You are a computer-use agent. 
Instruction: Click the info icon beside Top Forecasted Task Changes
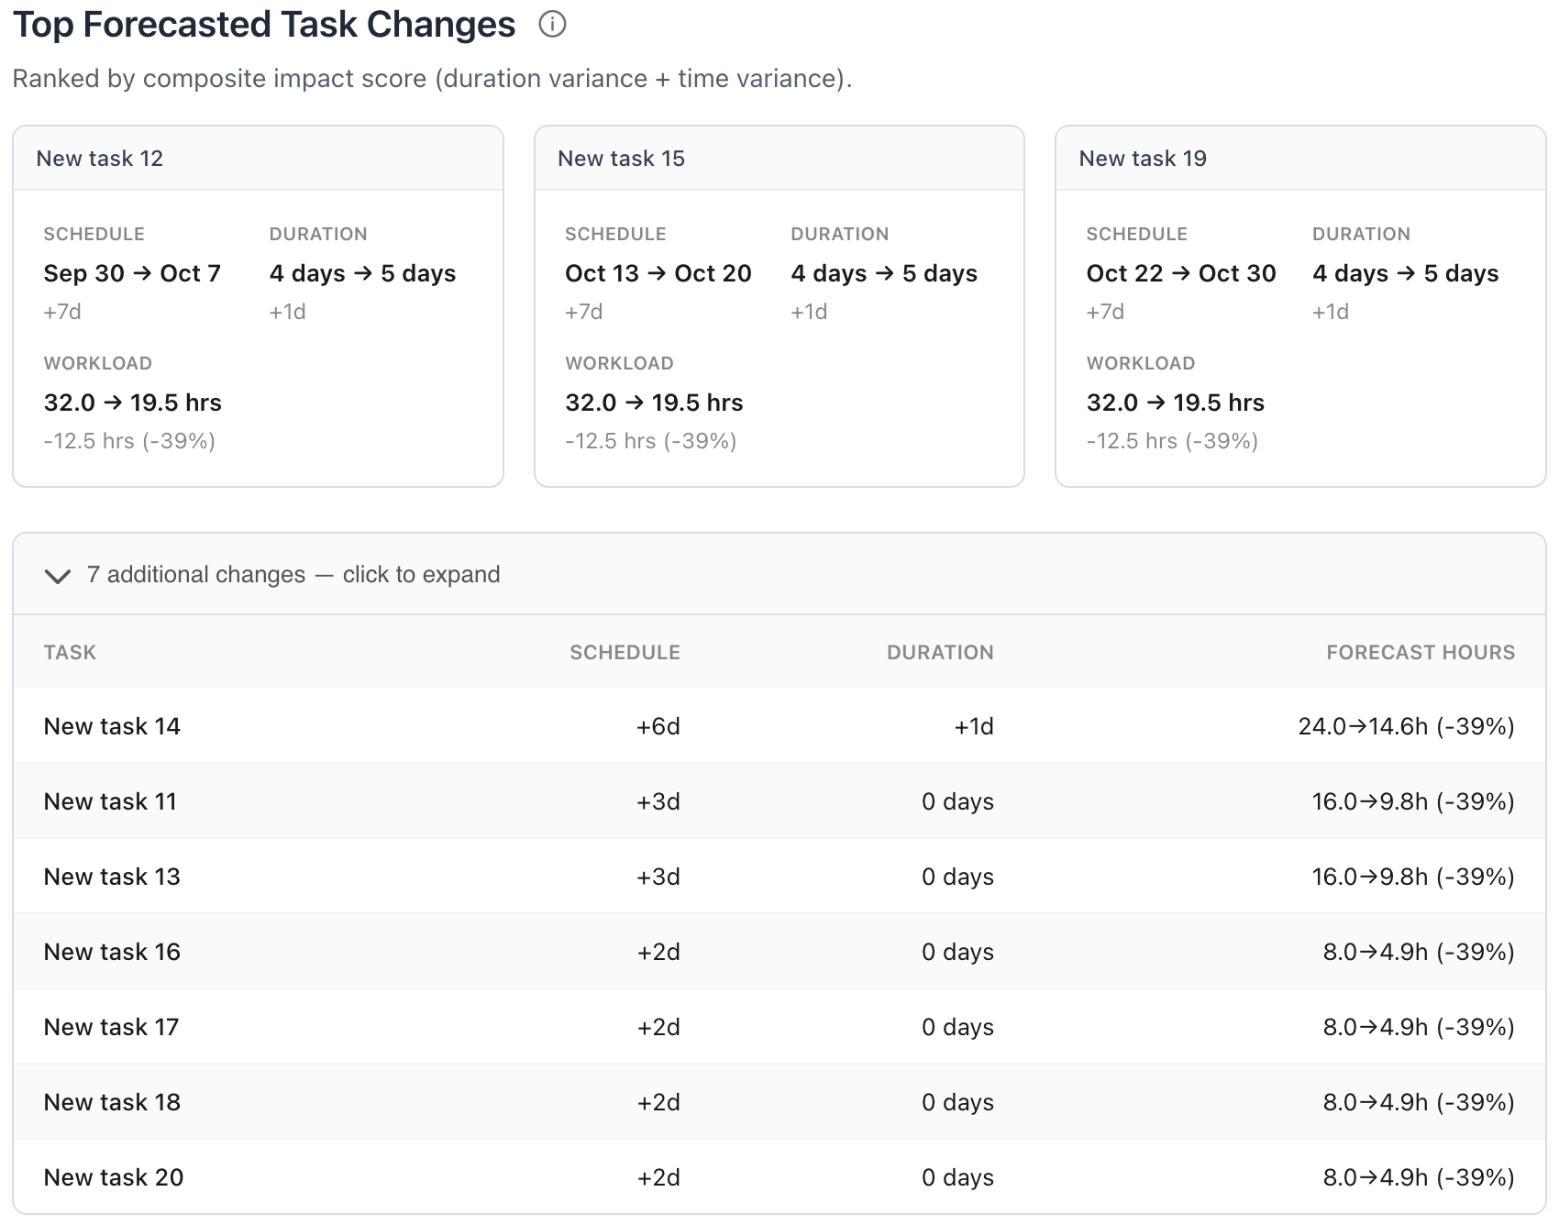coord(552,25)
